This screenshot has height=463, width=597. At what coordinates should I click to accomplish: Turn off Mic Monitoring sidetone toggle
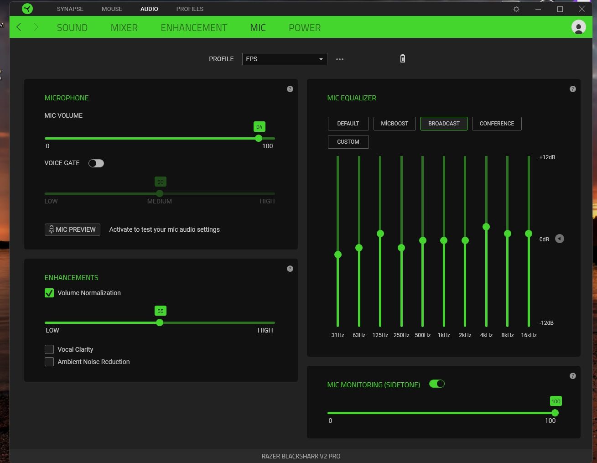click(x=437, y=384)
